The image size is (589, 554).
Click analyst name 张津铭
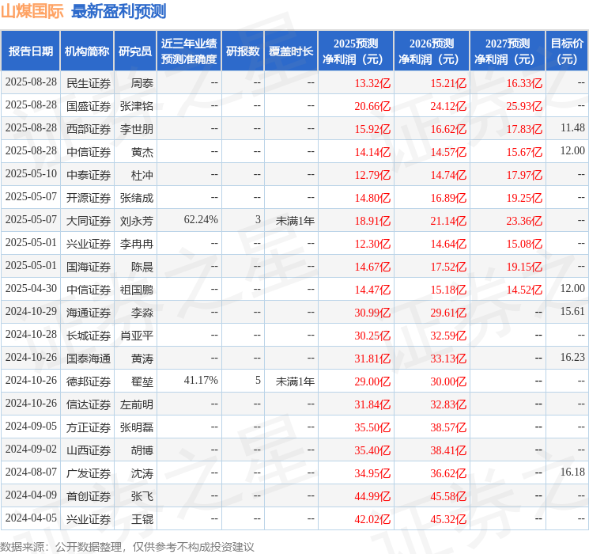pos(136,106)
